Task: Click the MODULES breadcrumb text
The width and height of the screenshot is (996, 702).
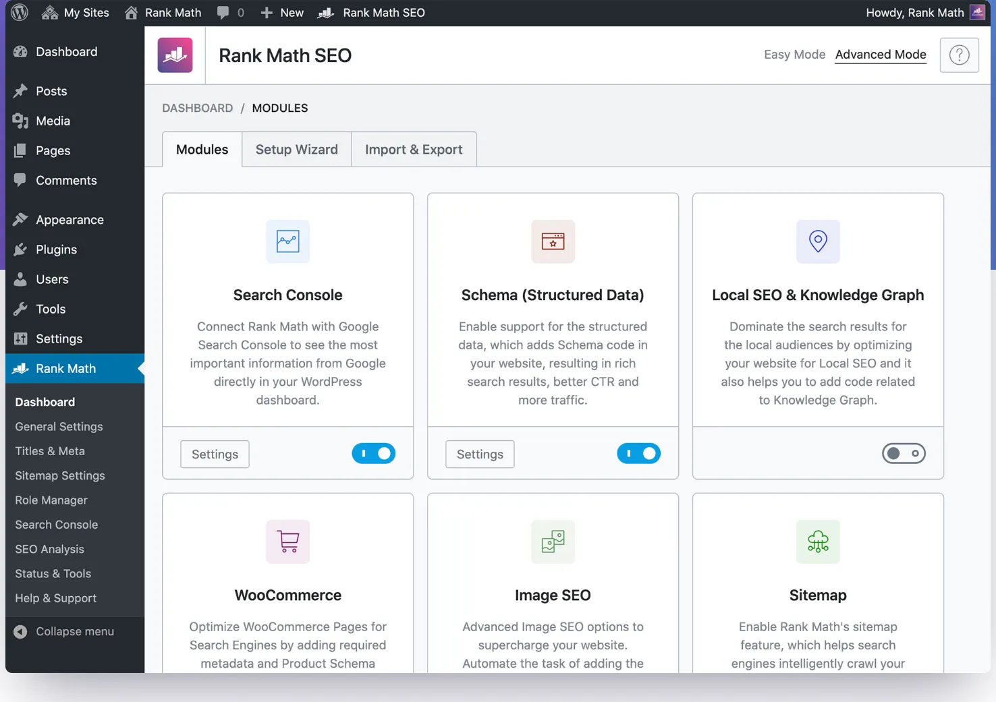Action: click(280, 108)
